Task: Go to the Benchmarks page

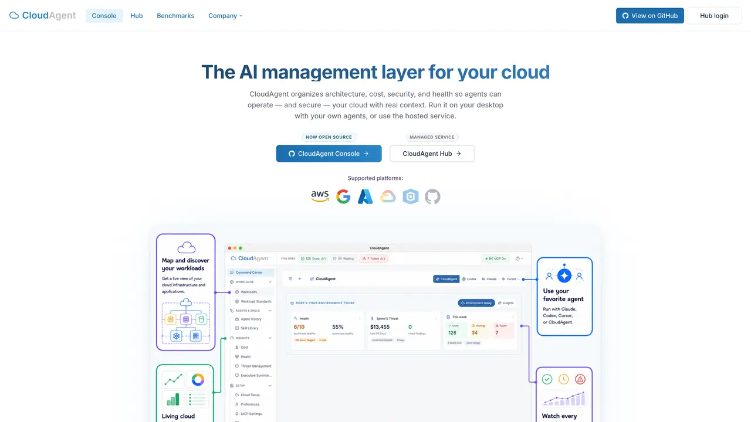Action: [175, 16]
